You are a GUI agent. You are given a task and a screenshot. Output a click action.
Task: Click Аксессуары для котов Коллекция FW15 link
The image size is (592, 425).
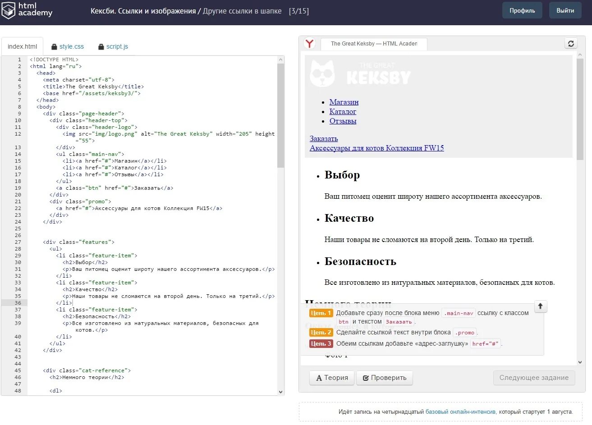[x=376, y=148]
